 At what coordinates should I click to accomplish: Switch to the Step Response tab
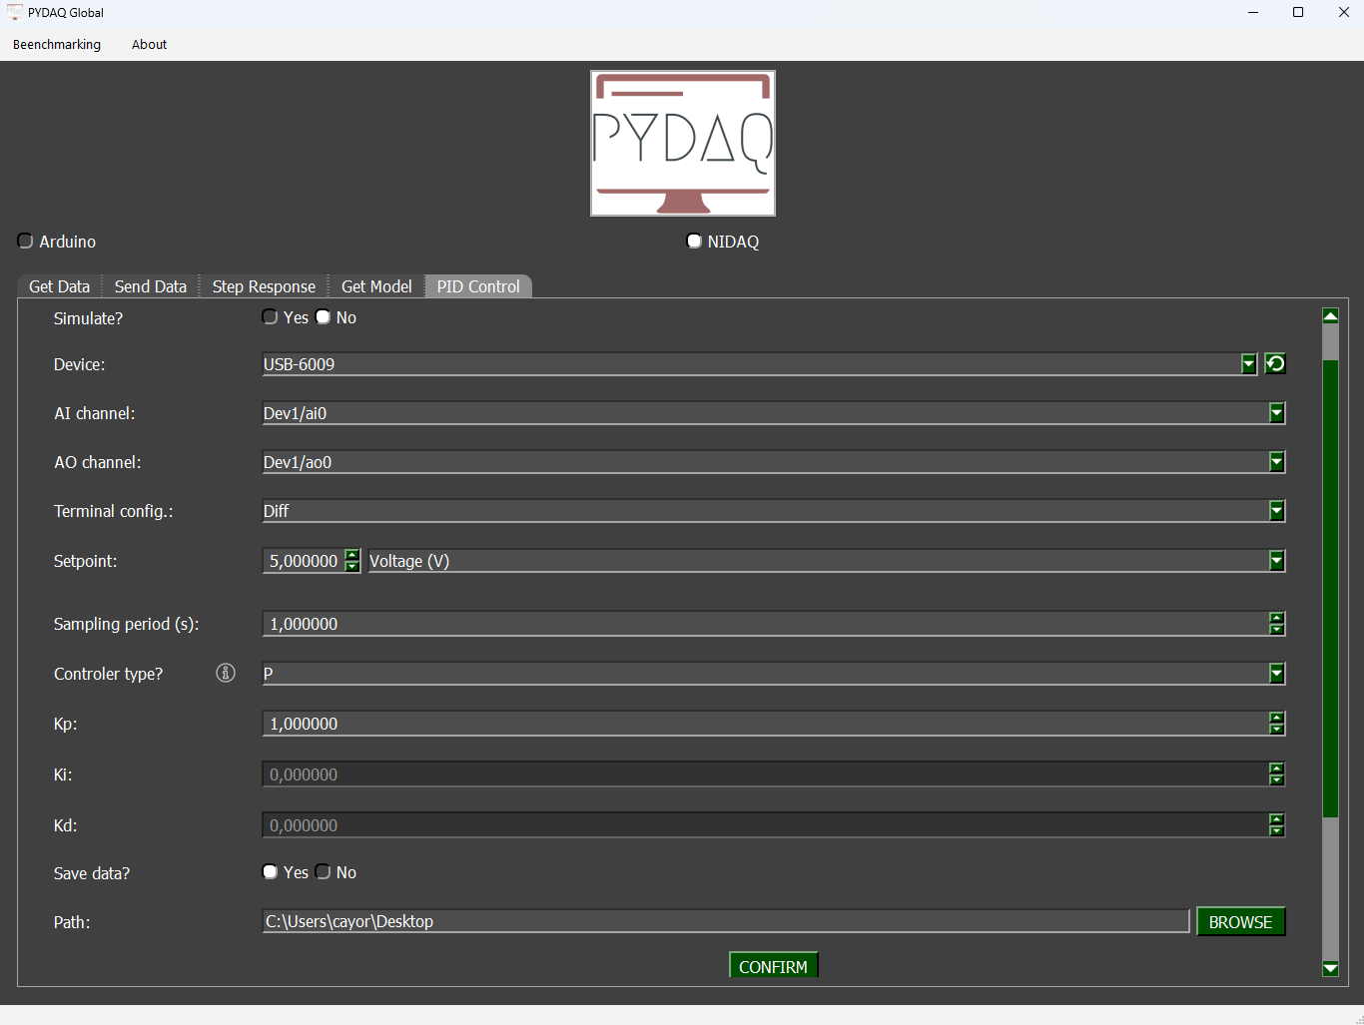tap(264, 286)
